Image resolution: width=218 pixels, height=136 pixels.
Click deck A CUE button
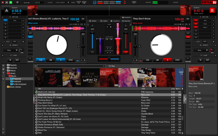coord(41,60)
